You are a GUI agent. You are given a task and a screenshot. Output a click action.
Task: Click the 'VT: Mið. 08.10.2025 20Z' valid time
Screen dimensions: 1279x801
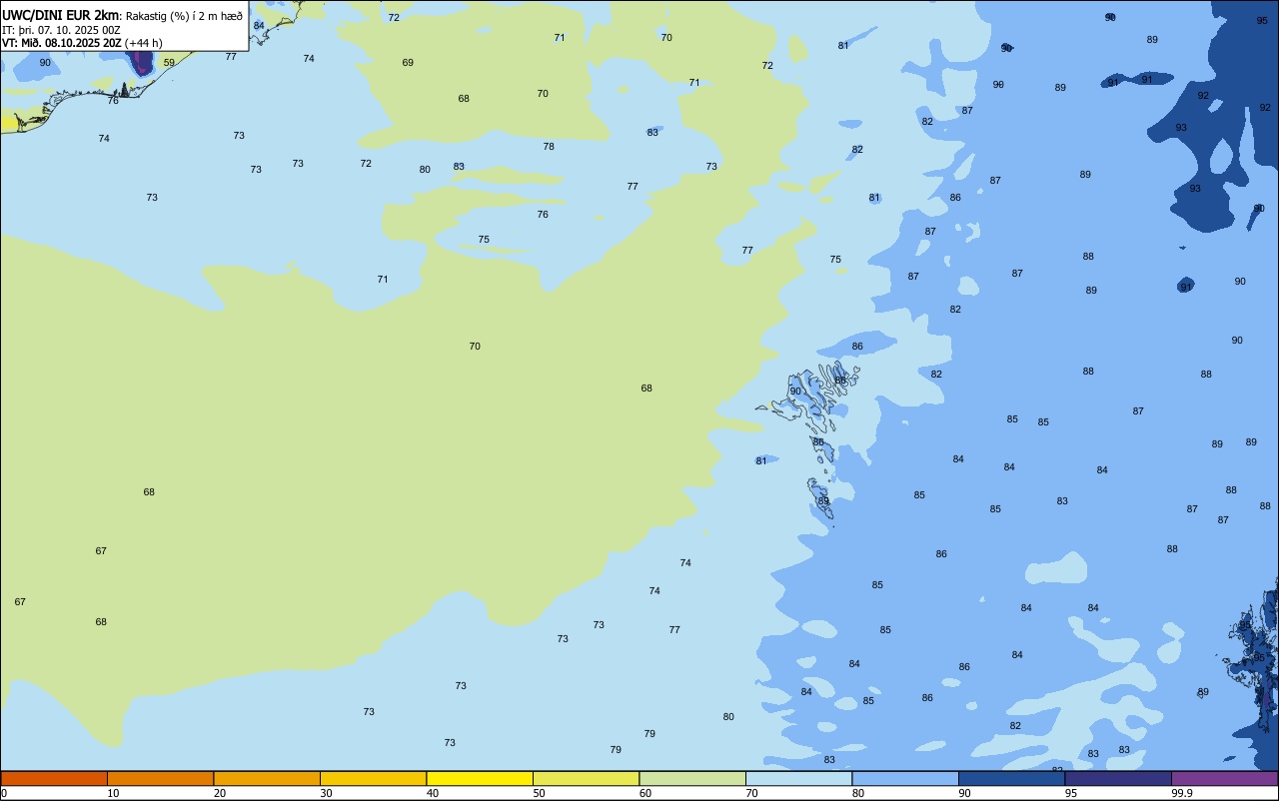(x=62, y=43)
